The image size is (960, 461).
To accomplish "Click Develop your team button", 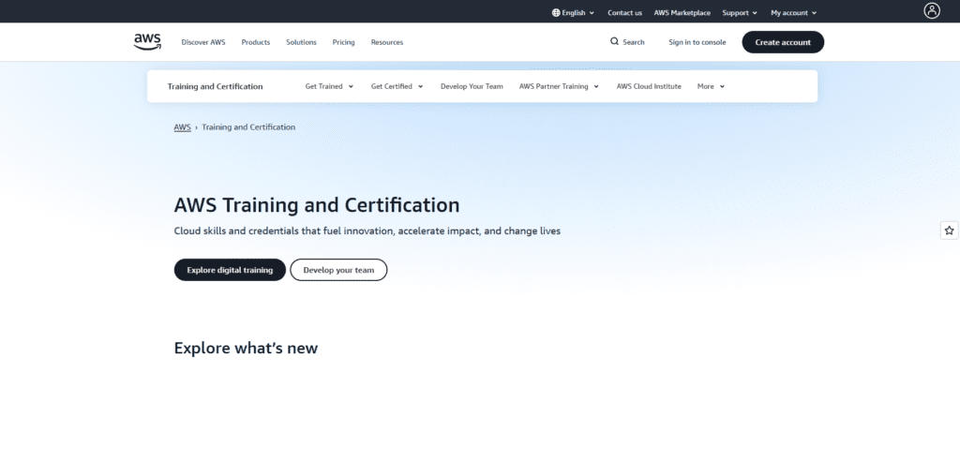I will (338, 270).
